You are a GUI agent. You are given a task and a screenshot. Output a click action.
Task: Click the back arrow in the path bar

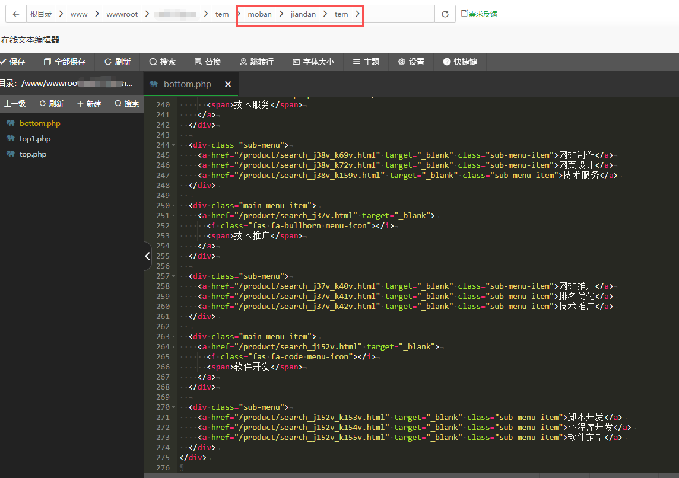(x=16, y=14)
